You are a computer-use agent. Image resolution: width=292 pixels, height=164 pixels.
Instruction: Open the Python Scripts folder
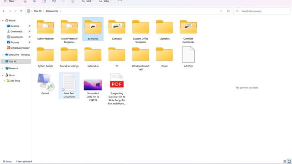point(45,57)
